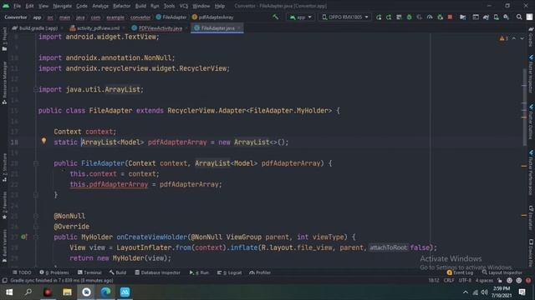Open the Build menu
The height and width of the screenshot is (300, 535).
click(140, 6)
